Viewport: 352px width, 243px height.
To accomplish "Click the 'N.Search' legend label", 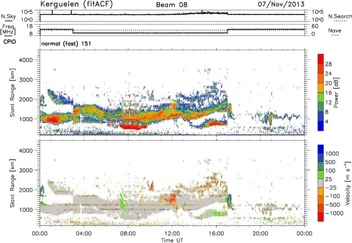I will (340, 16).
